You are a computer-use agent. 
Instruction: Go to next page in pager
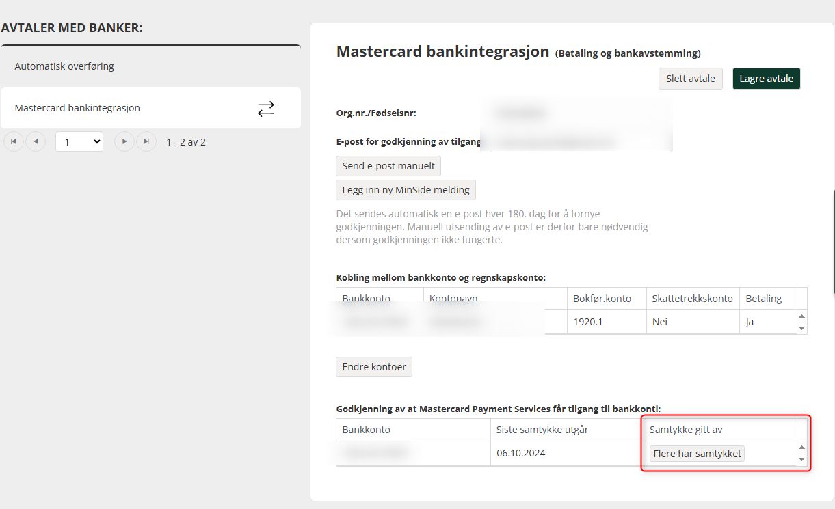coord(124,141)
